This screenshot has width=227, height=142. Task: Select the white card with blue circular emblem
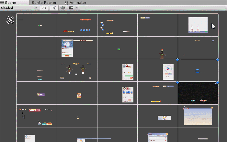pyautogui.click(x=168, y=72)
